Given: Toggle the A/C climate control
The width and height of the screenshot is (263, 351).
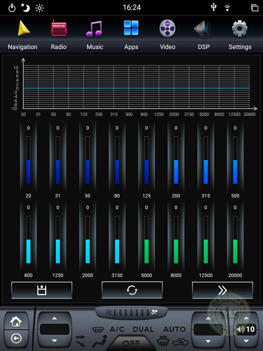Looking at the screenshot, I should coord(117,329).
